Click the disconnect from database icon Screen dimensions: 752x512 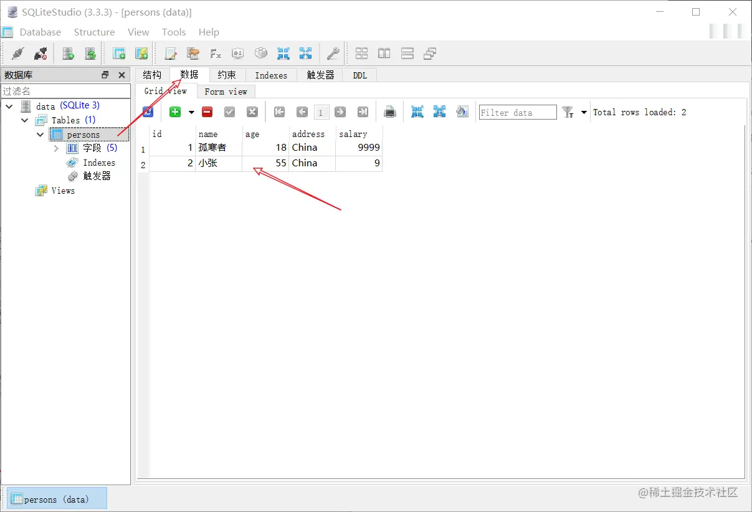tap(40, 54)
